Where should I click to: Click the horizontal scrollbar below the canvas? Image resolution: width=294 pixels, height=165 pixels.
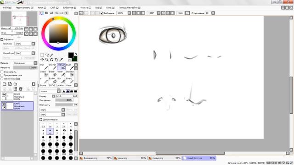[x=190, y=153]
